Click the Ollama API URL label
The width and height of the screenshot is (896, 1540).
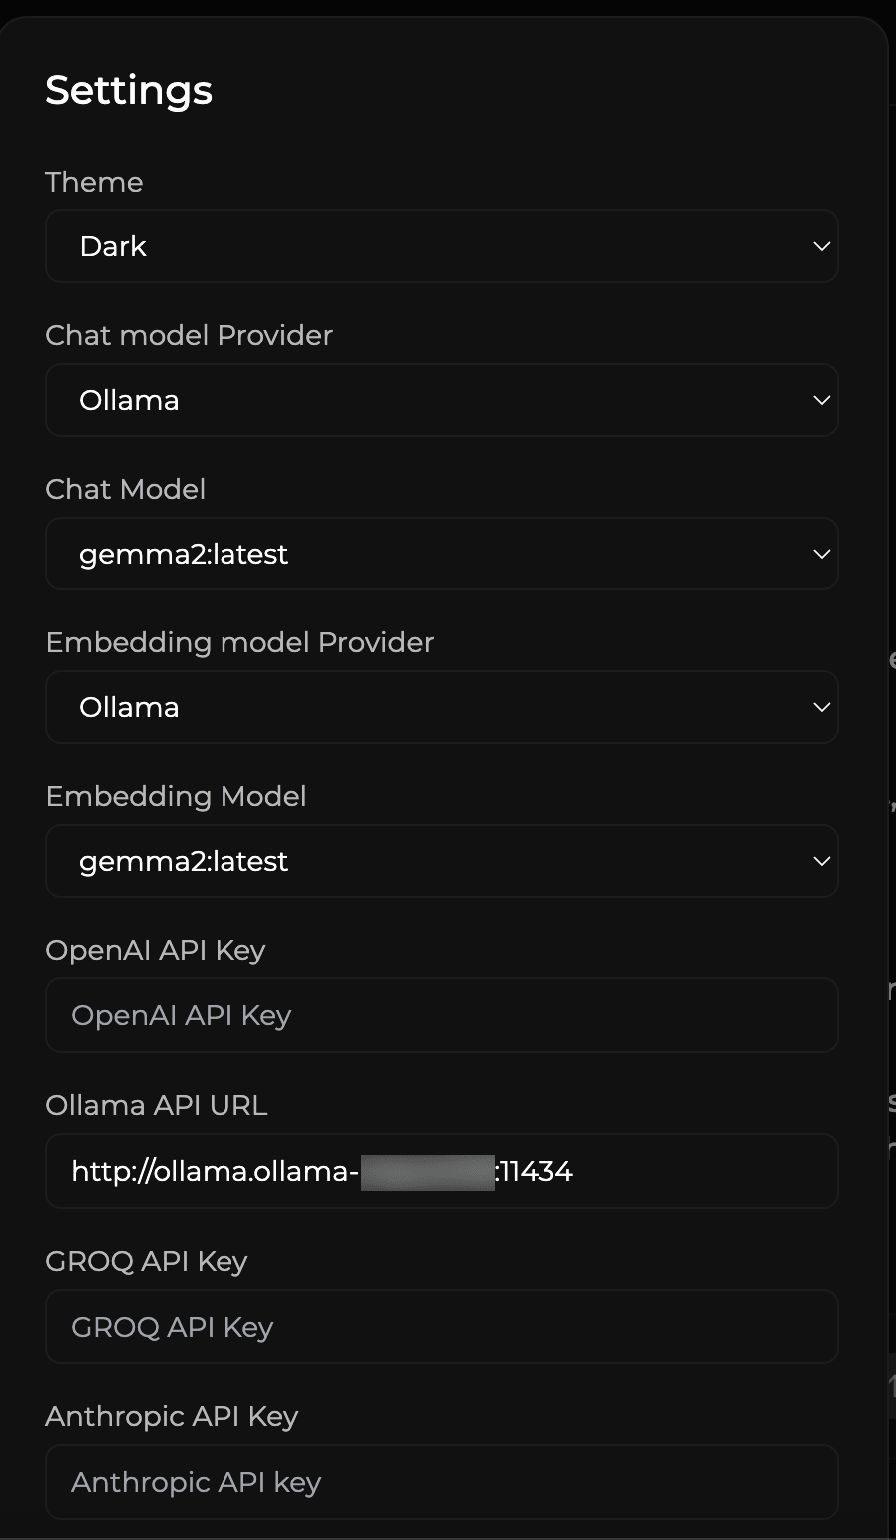coord(157,1105)
